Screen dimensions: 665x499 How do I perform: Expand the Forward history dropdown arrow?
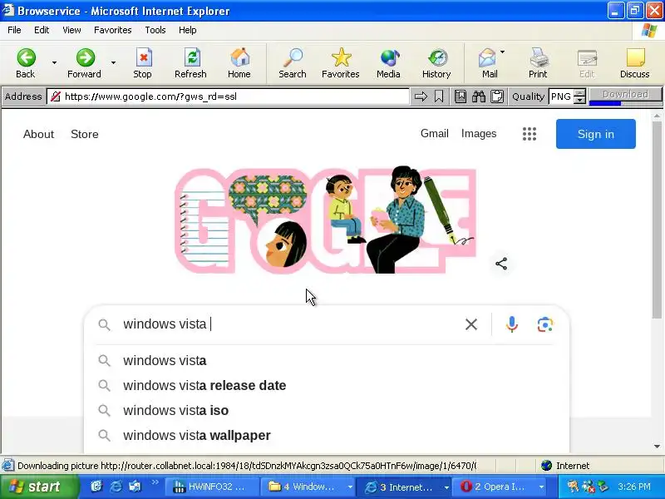[x=114, y=63]
